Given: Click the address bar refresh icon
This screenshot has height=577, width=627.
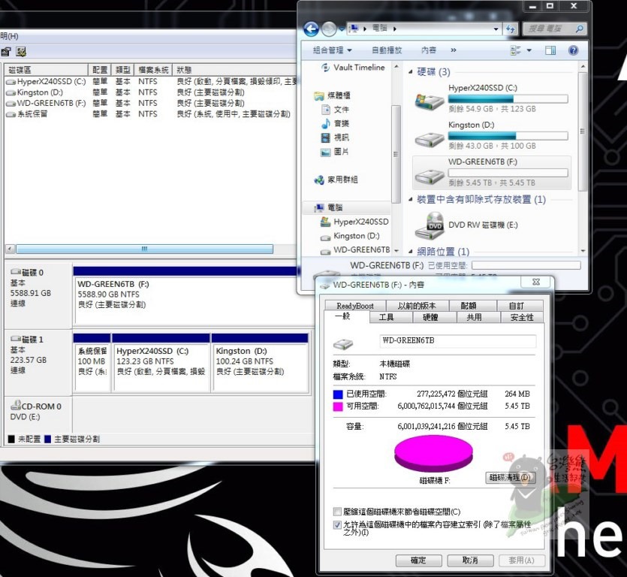Looking at the screenshot, I should [511, 29].
